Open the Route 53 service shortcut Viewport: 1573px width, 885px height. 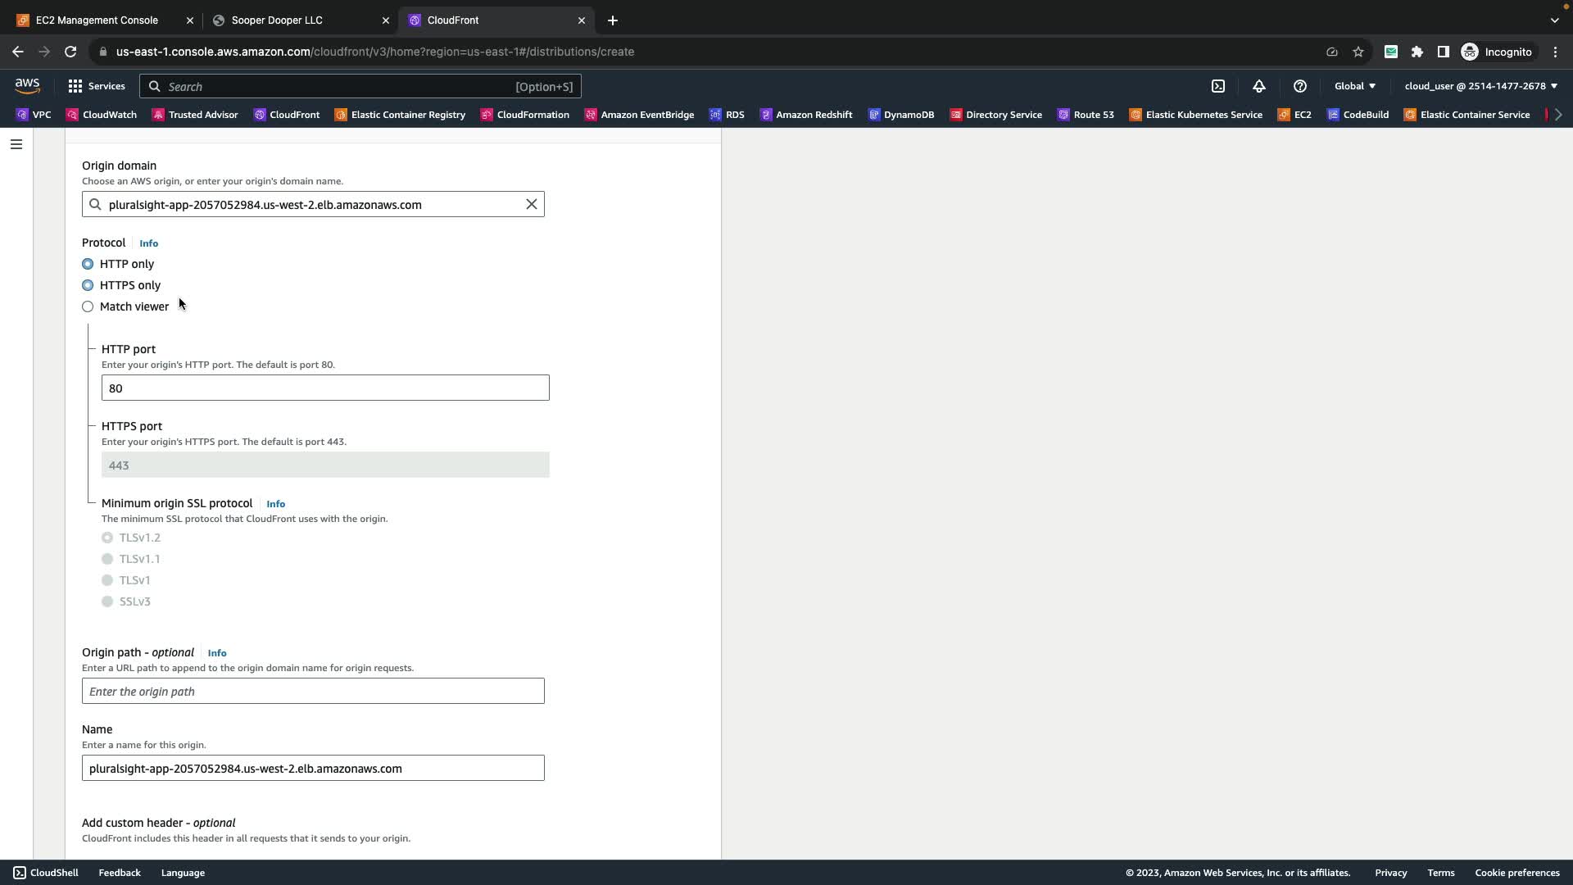(1086, 115)
